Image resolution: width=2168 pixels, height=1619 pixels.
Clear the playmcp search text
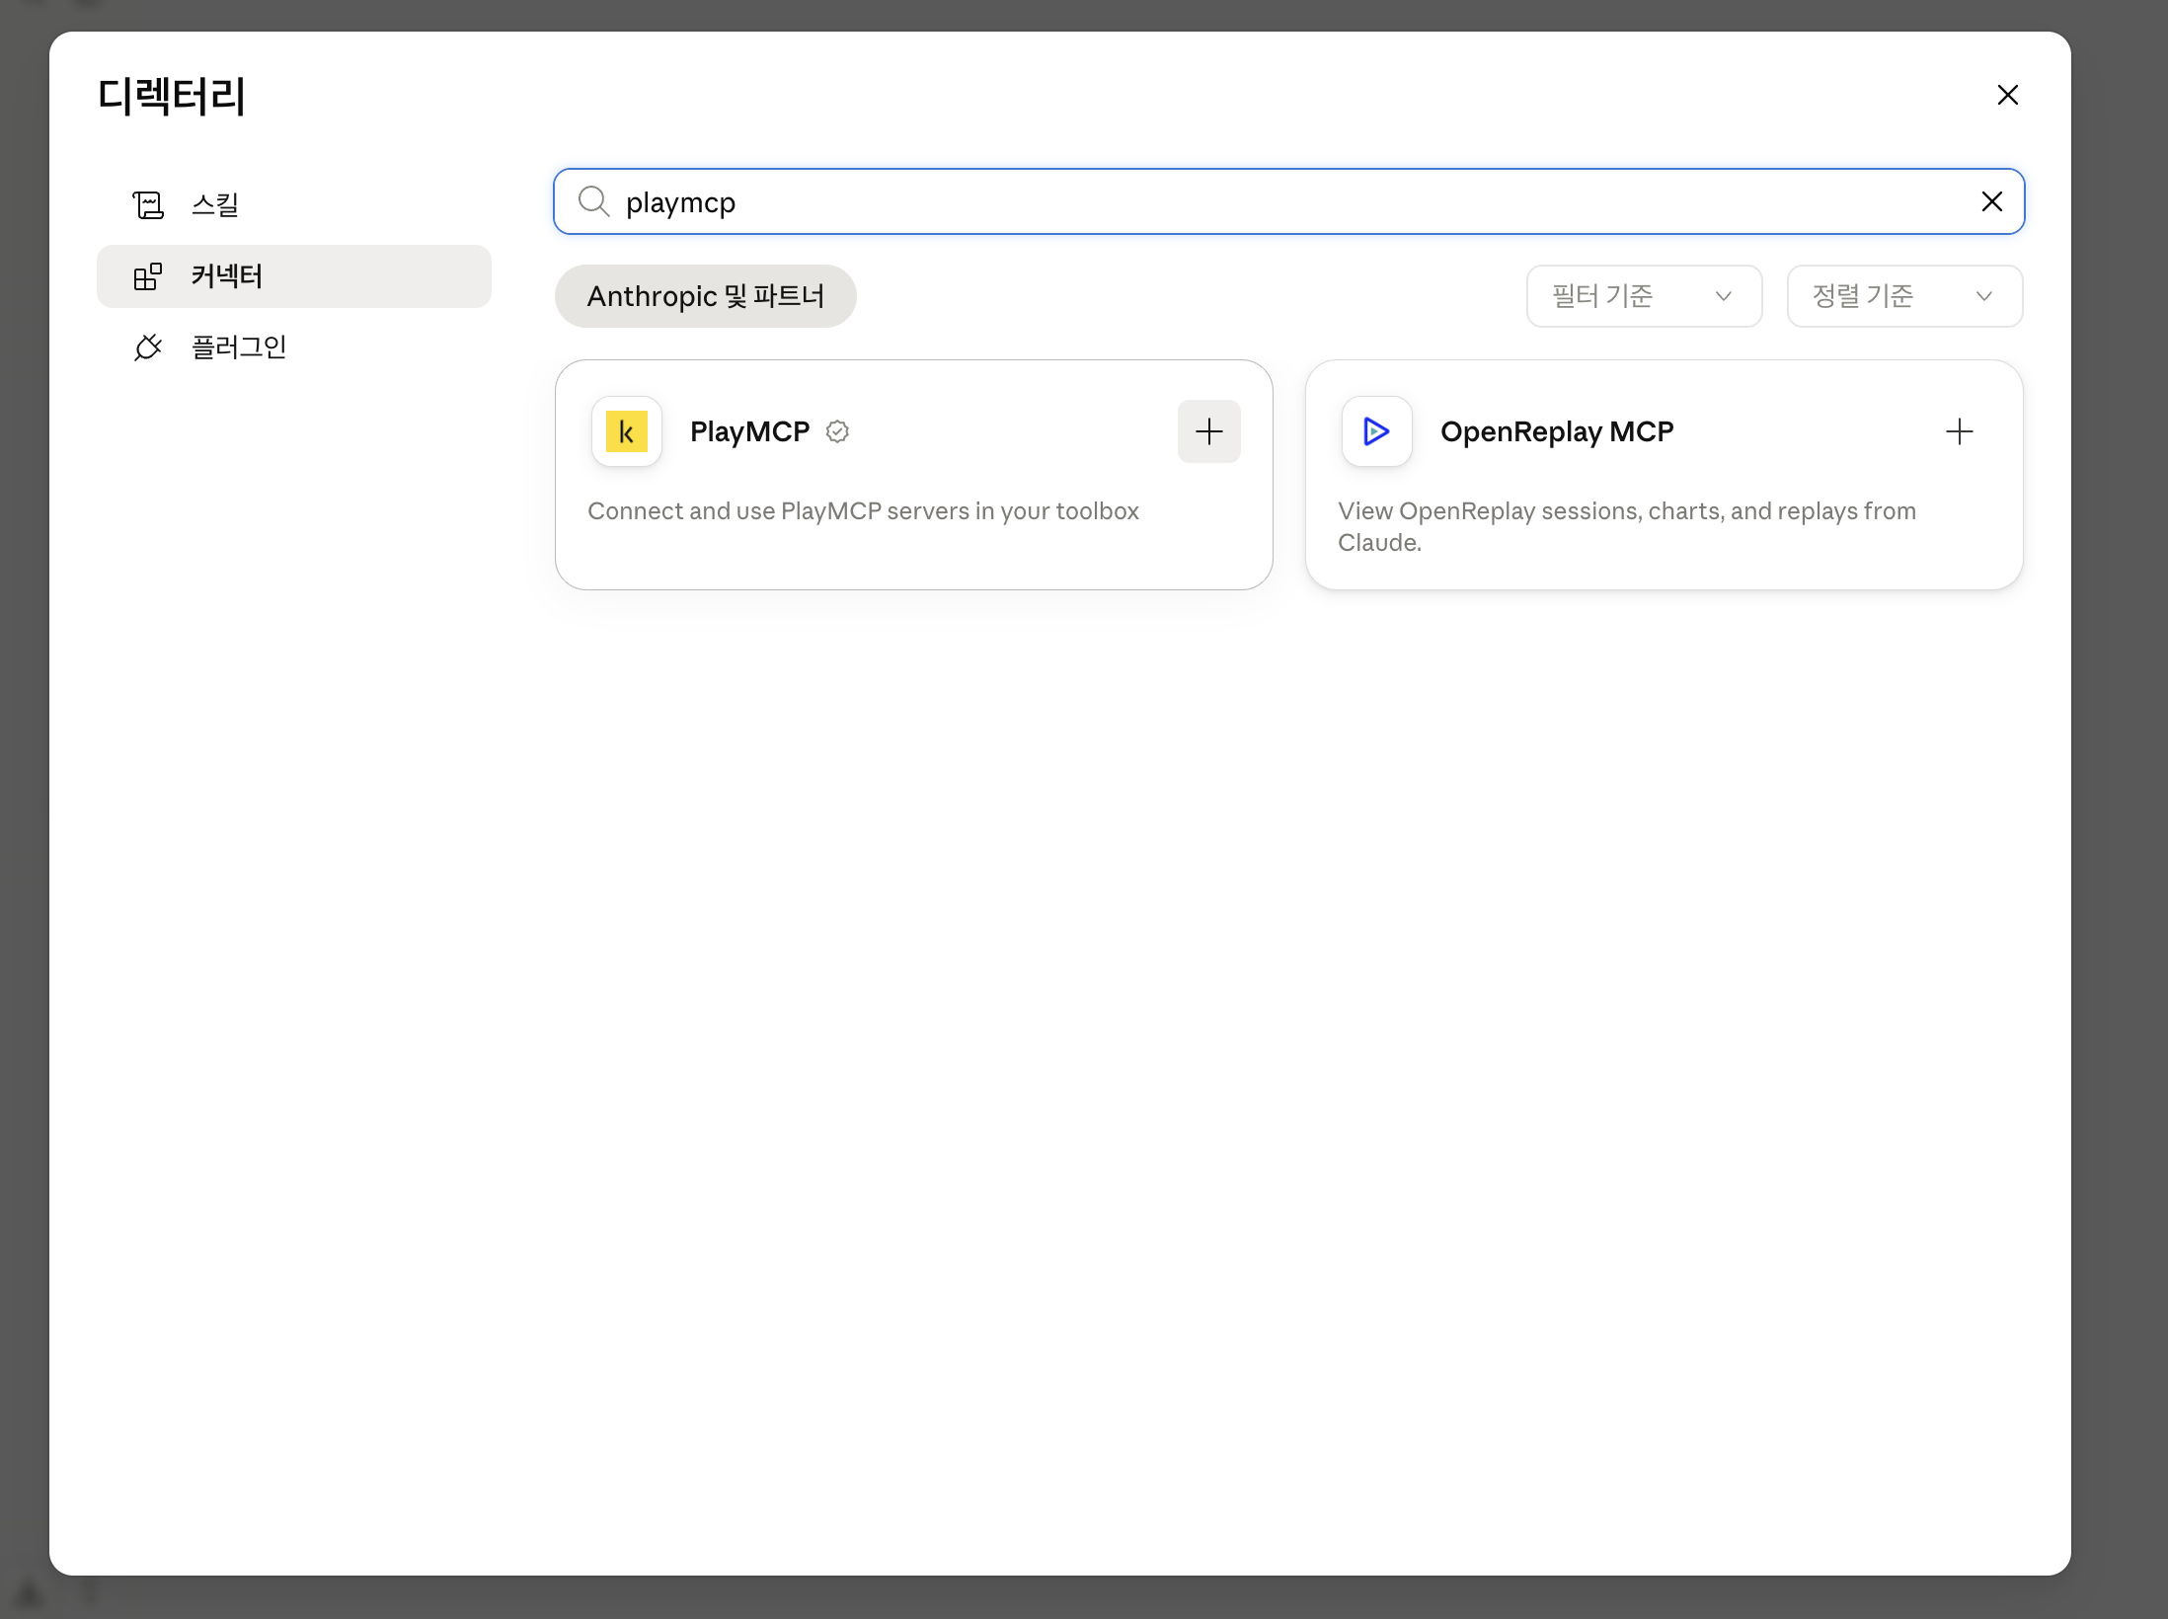(1991, 201)
